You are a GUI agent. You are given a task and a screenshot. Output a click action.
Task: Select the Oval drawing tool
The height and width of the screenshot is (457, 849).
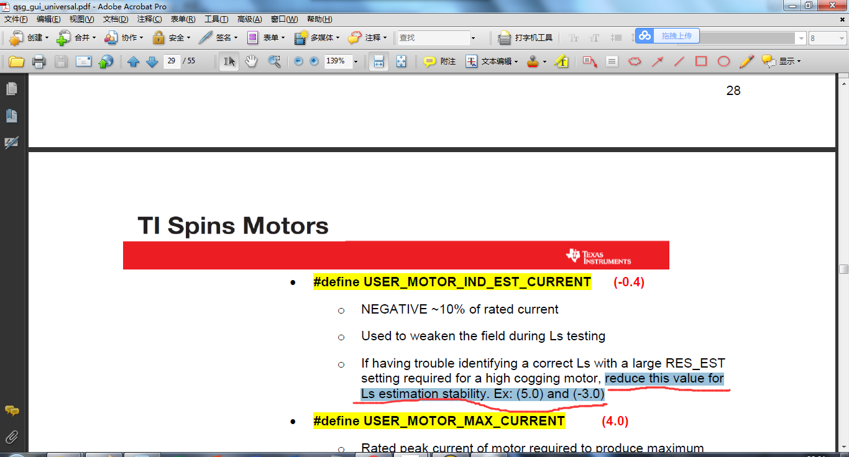click(723, 61)
